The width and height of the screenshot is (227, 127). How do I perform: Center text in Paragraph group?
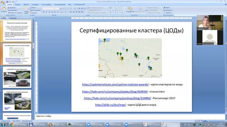pos(74,12)
